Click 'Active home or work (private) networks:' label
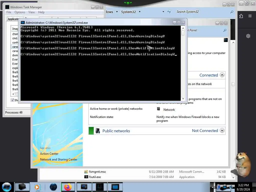Screen dimensions: 256x192 coord(116,109)
